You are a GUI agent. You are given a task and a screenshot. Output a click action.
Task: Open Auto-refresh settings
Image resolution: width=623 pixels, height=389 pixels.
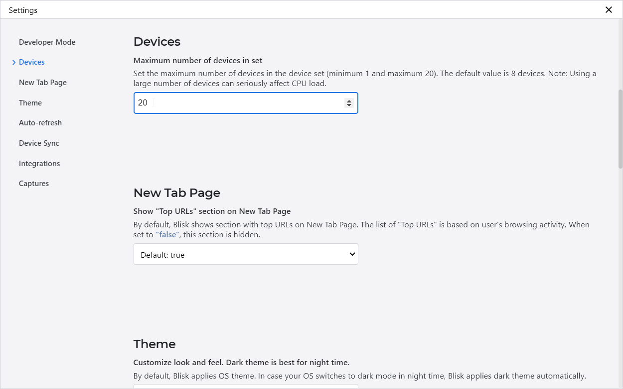coord(40,123)
